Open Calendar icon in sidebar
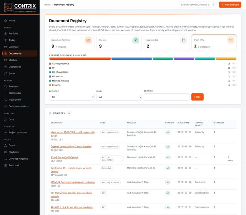The height and width of the screenshot is (215, 246). tap(5, 47)
